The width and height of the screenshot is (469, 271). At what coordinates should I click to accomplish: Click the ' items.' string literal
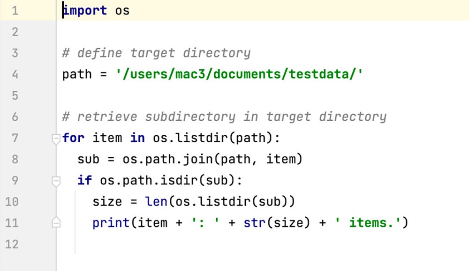click(x=368, y=223)
